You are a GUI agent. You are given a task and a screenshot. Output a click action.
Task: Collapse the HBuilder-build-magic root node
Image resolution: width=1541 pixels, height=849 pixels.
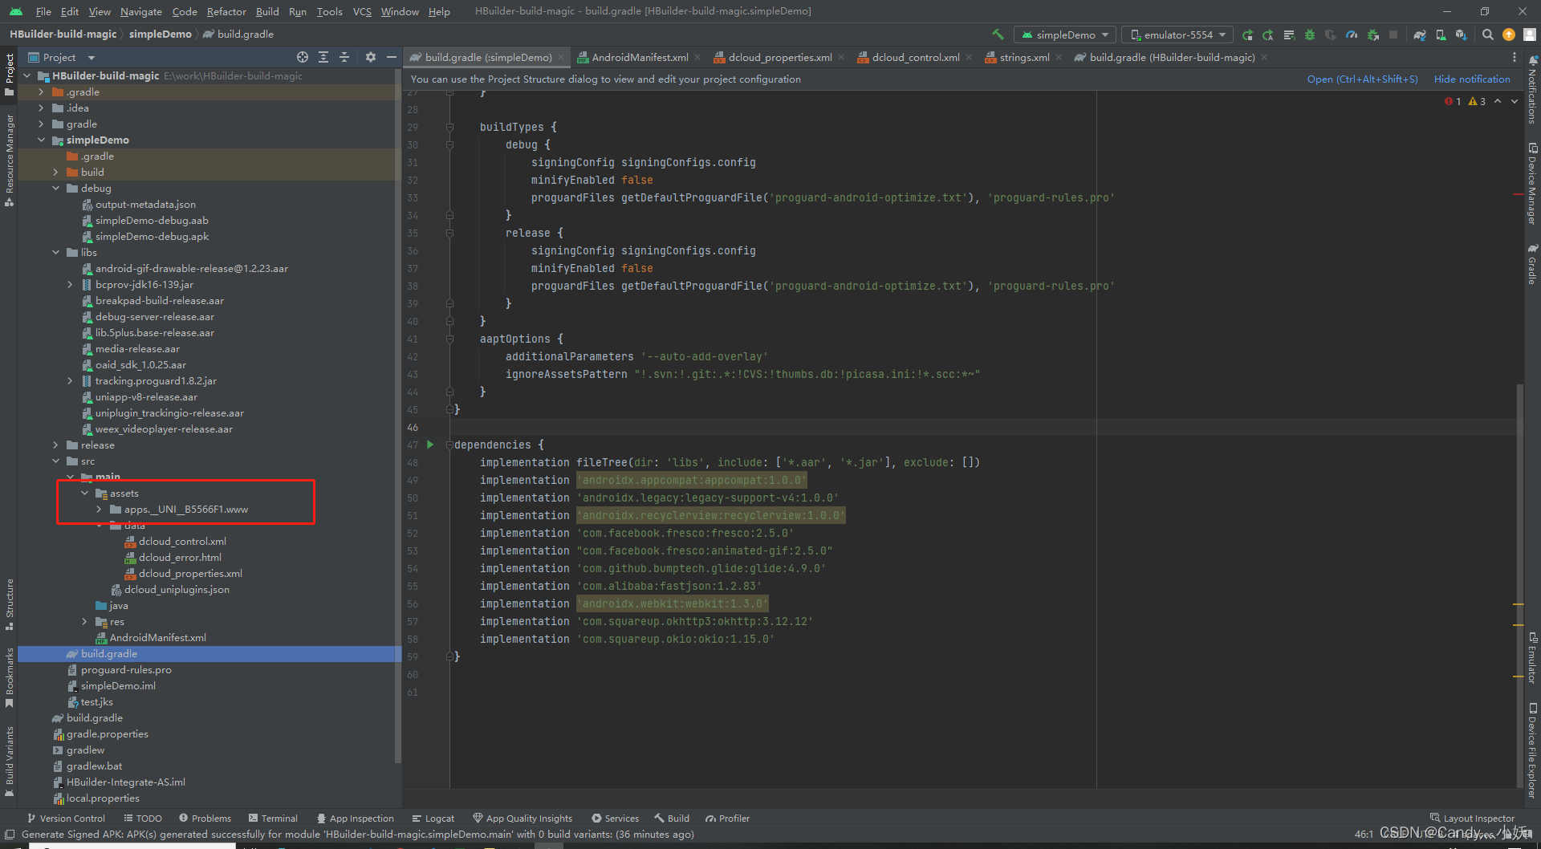tap(27, 75)
